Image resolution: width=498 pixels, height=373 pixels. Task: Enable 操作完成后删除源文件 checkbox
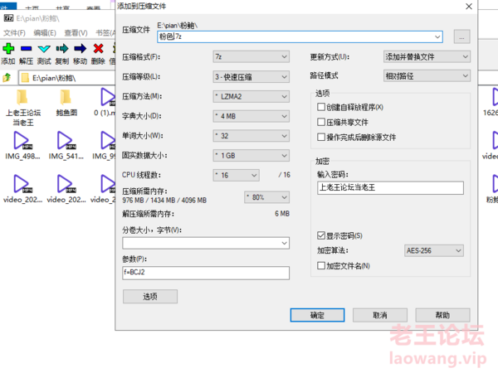tap(321, 137)
